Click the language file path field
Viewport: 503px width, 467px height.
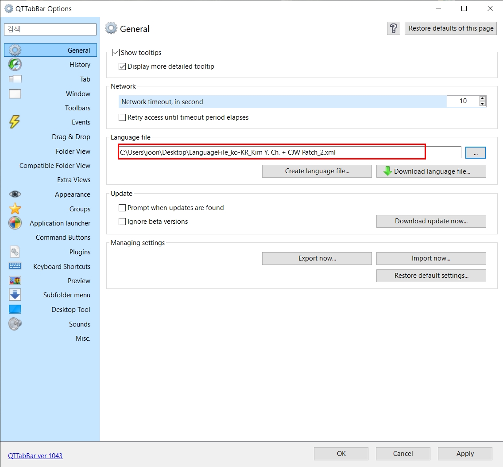tap(290, 152)
